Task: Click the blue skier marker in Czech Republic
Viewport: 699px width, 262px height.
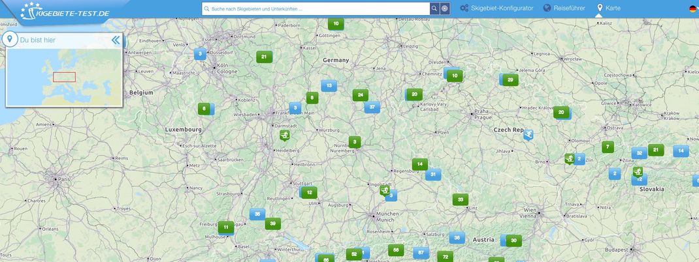Action: pos(528,135)
